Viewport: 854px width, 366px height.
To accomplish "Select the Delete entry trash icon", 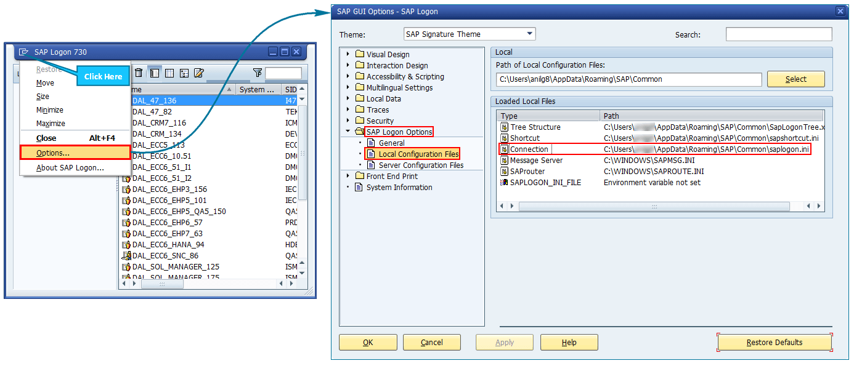I will (139, 72).
